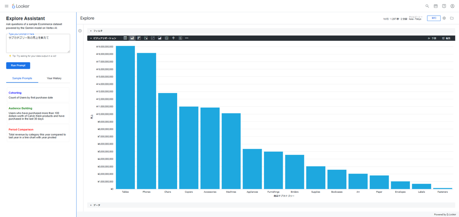Click the 予測 forecast button
459x217 pixels.
click(432, 38)
